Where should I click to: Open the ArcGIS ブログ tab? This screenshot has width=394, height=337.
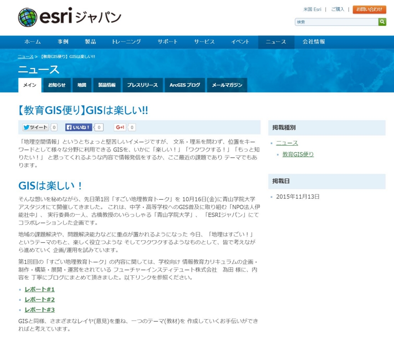[x=185, y=85]
